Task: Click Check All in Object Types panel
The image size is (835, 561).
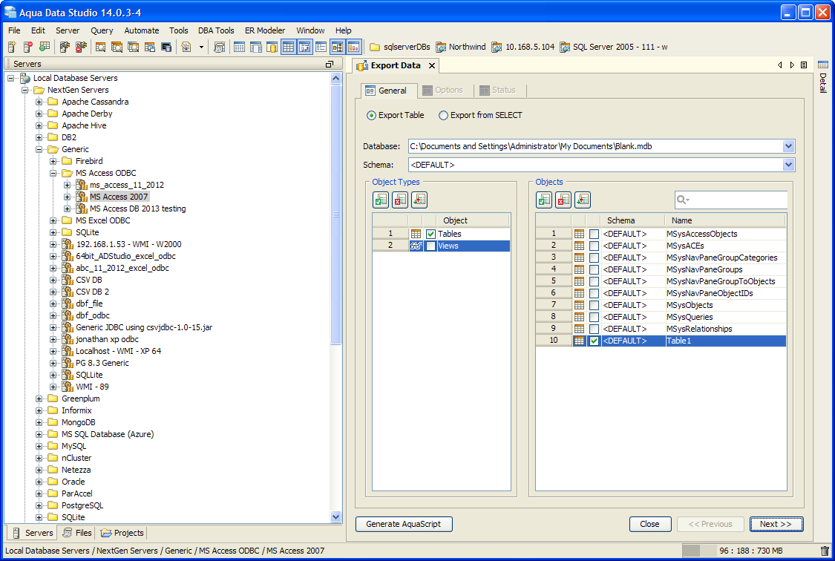Action: click(x=381, y=200)
